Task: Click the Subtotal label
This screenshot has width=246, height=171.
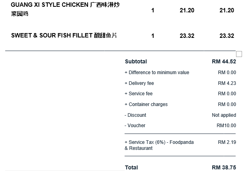Action: 136,61
